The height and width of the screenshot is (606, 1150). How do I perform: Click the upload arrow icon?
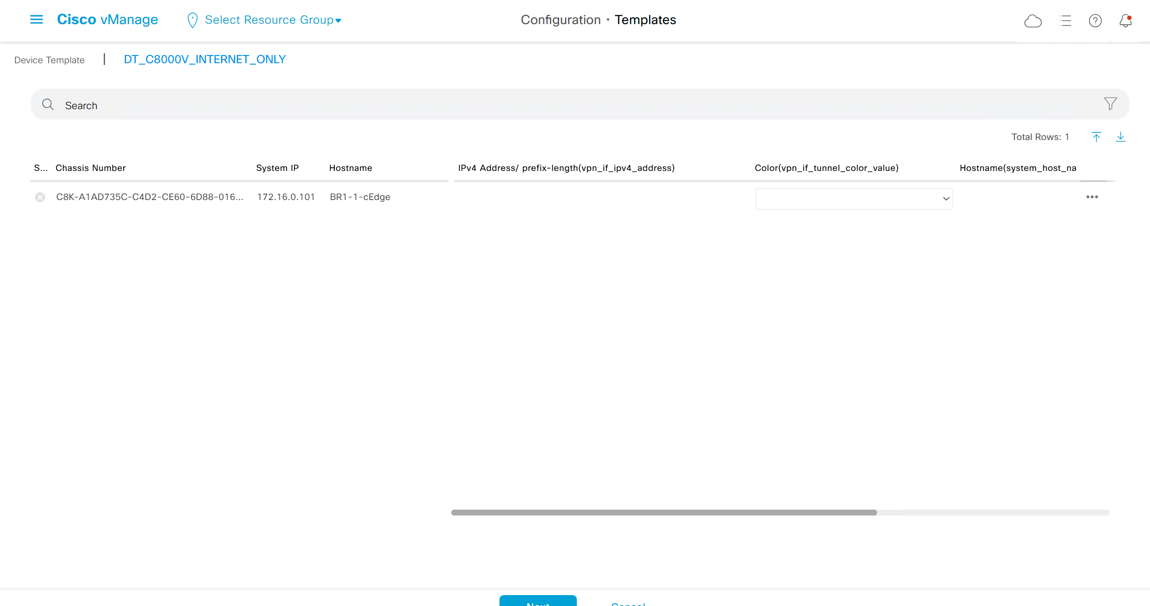tap(1096, 137)
